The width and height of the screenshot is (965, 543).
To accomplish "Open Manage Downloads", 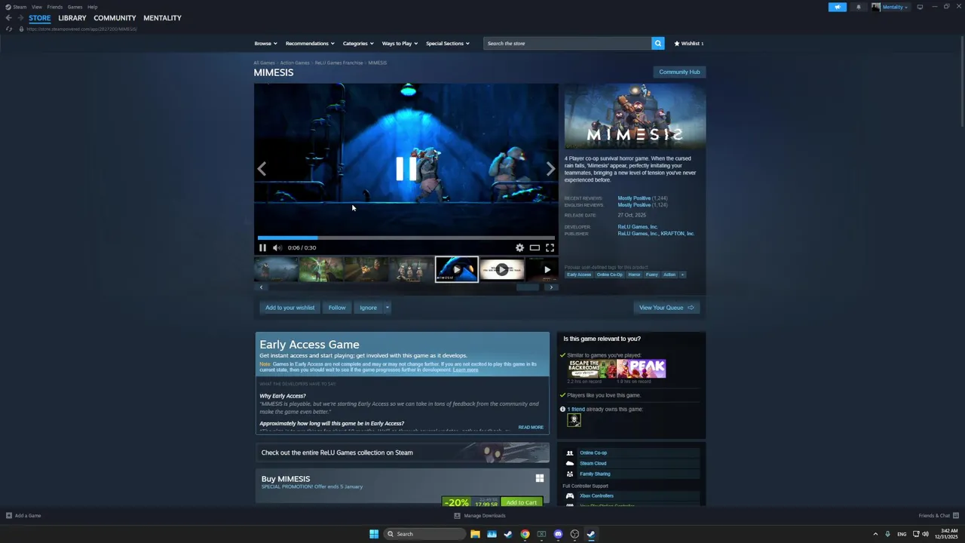I will click(x=479, y=516).
